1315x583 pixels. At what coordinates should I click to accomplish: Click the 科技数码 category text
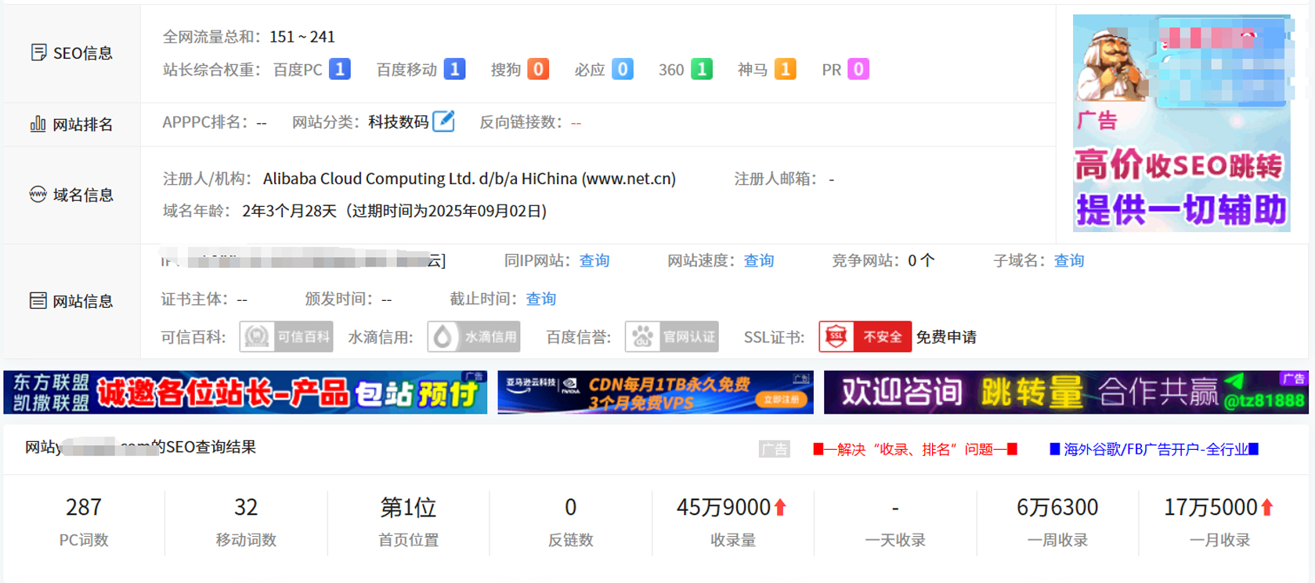(x=399, y=122)
